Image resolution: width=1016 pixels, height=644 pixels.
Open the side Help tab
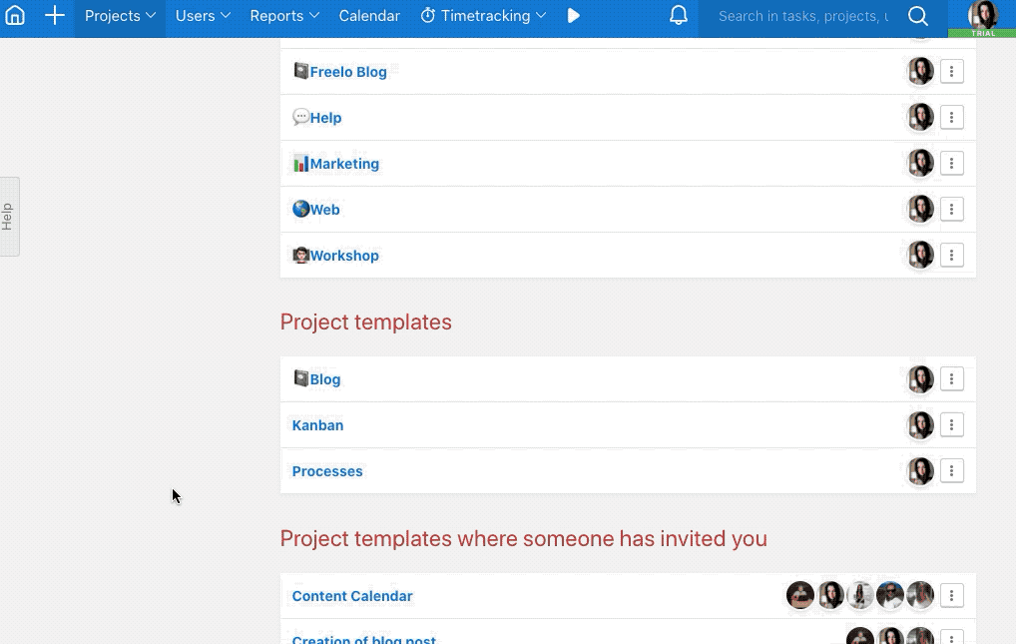coord(8,217)
